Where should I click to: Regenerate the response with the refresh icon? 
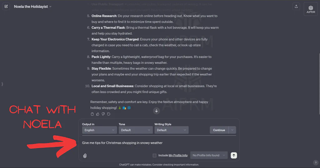[x=109, y=114]
